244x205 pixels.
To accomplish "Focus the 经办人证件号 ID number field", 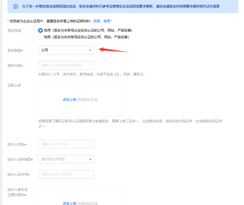I will coord(66,174).
